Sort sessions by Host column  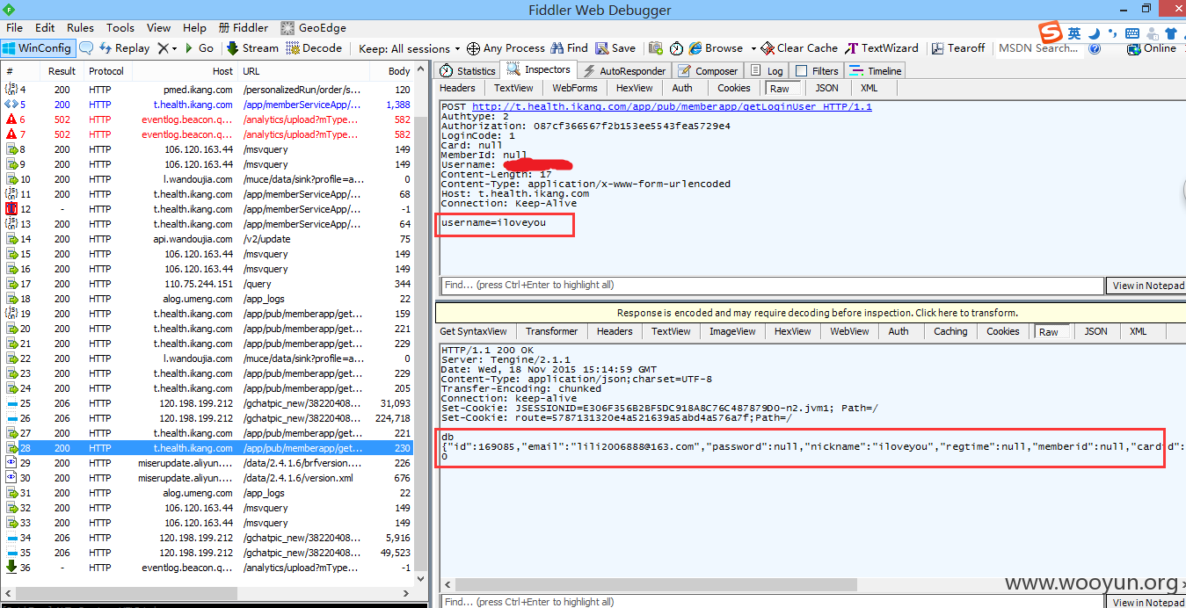[185, 71]
